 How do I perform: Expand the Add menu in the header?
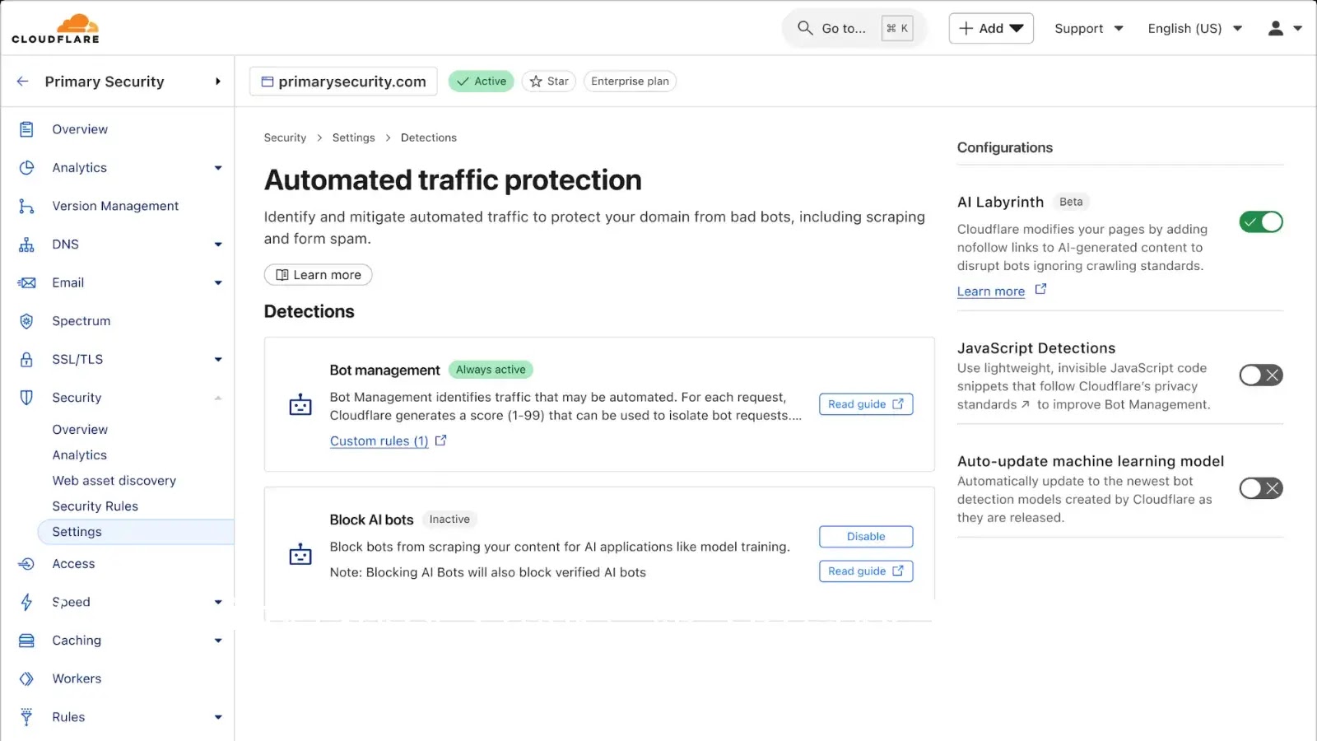tap(990, 28)
